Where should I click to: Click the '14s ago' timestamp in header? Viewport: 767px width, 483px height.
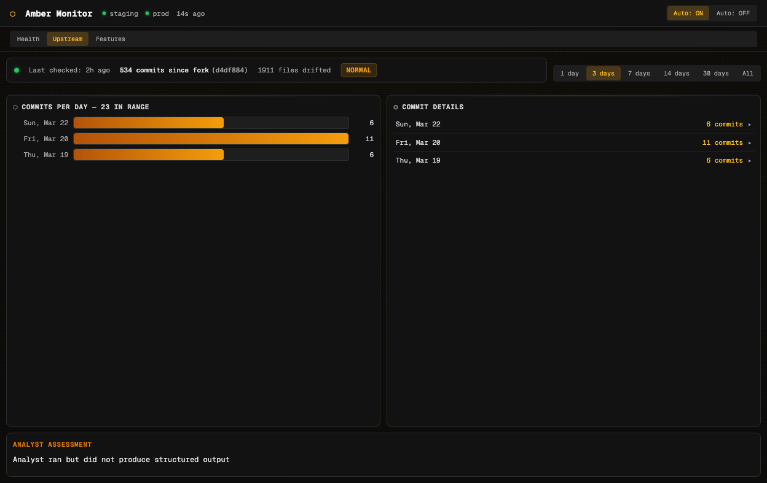(191, 14)
